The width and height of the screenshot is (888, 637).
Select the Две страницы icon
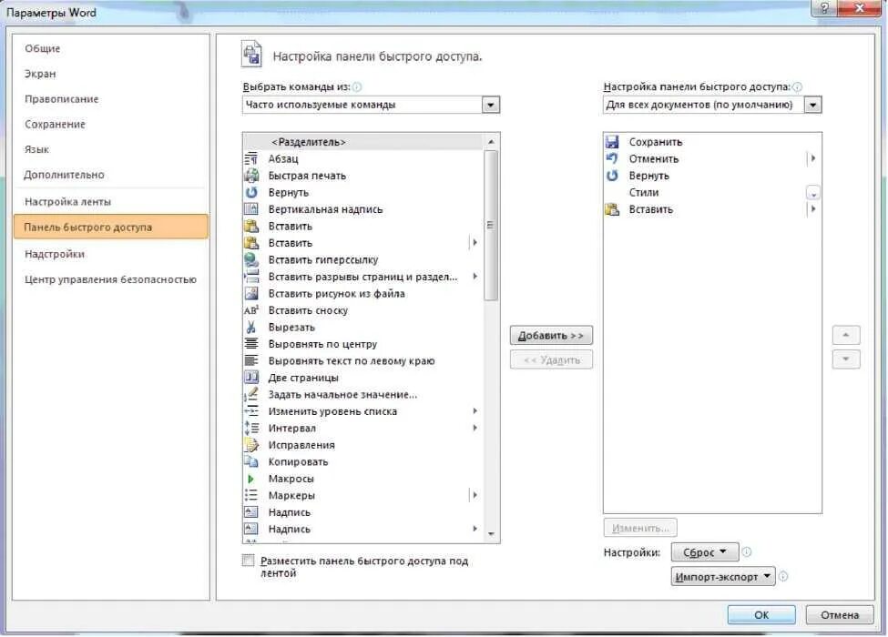pyautogui.click(x=250, y=378)
